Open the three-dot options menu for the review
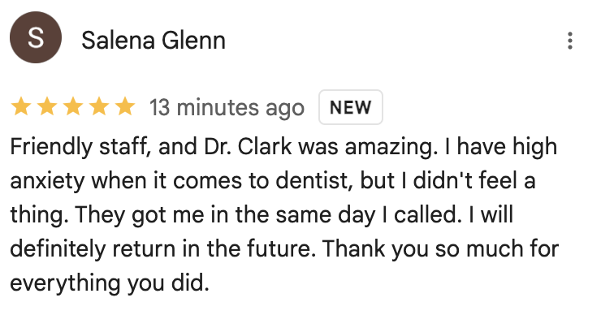Viewport: 601px width, 315px height. point(570,41)
